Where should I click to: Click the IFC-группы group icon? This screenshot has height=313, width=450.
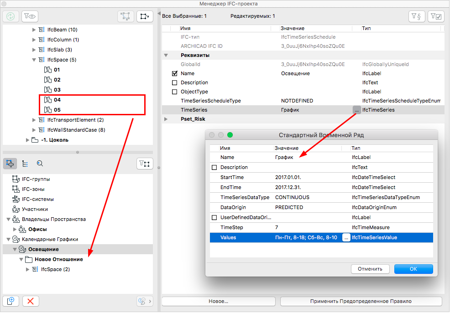(16, 179)
